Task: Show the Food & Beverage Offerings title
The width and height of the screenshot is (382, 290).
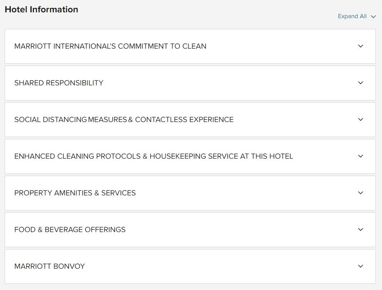Action: click(x=70, y=230)
